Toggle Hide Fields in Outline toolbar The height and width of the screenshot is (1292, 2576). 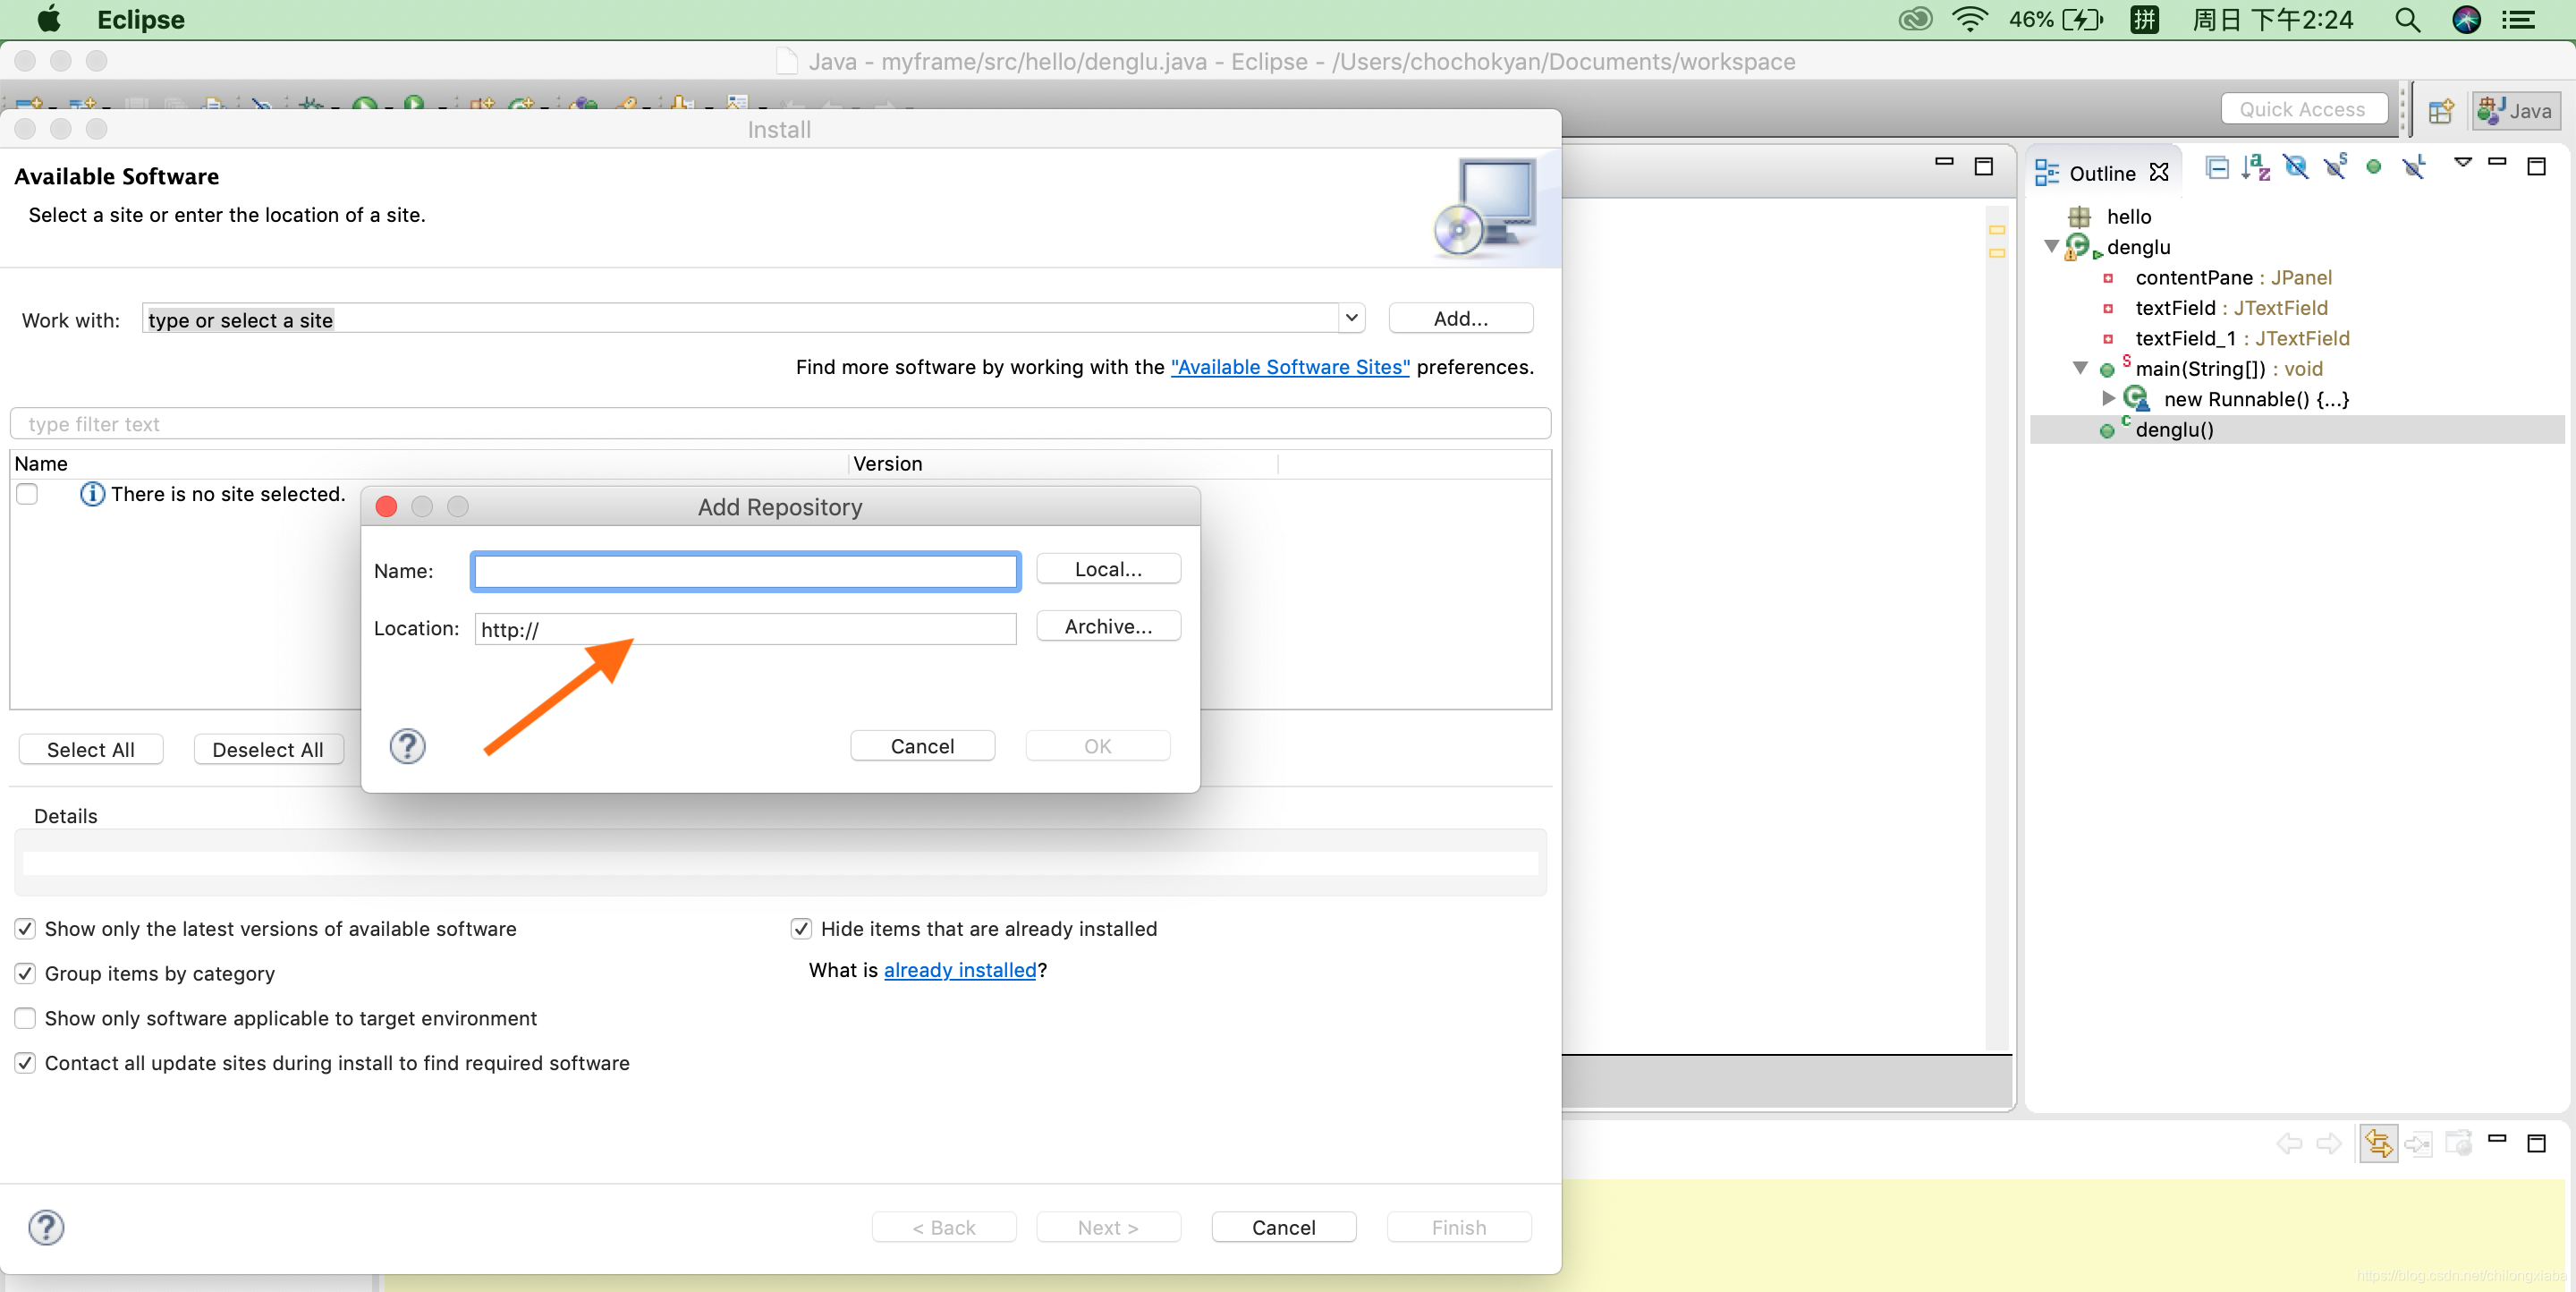coord(2296,168)
